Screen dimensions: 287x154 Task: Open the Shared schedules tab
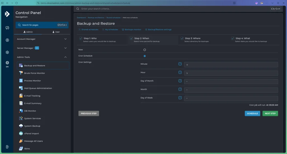click(88, 29)
